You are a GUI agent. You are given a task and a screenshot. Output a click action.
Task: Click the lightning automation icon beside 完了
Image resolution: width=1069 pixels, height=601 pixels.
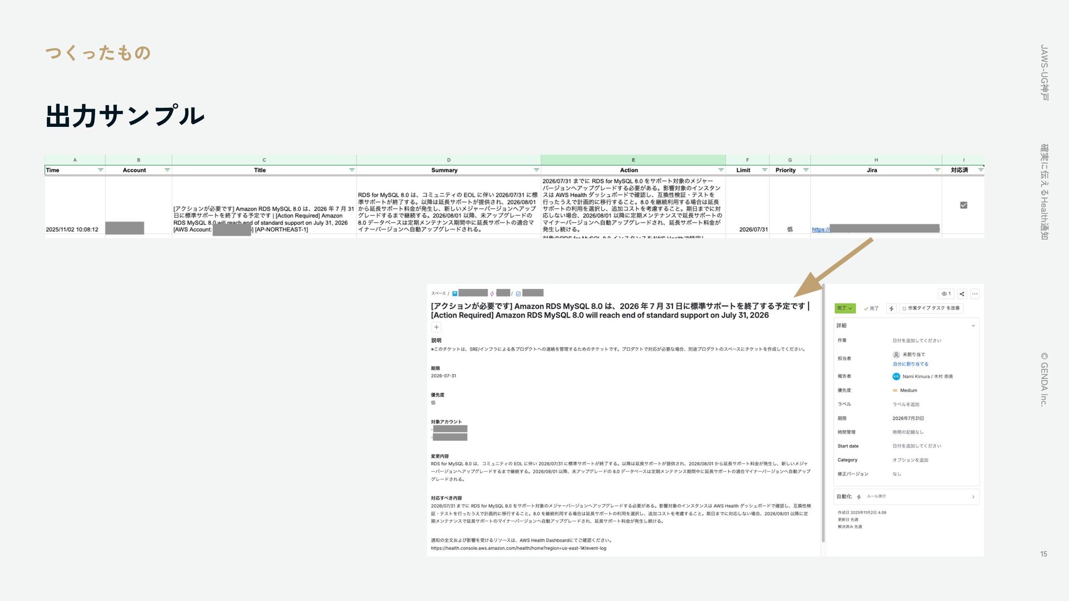[x=891, y=308]
